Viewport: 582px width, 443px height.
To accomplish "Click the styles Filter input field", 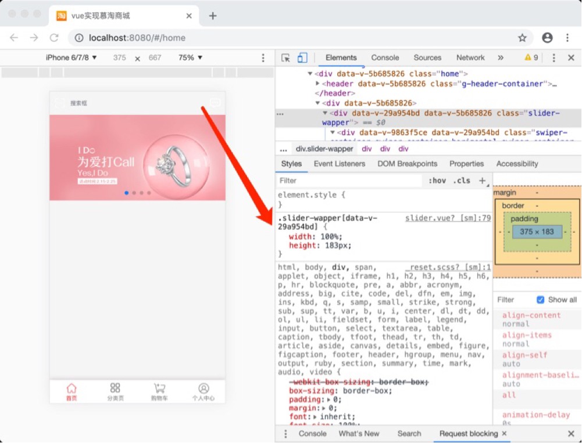I will tap(349, 181).
